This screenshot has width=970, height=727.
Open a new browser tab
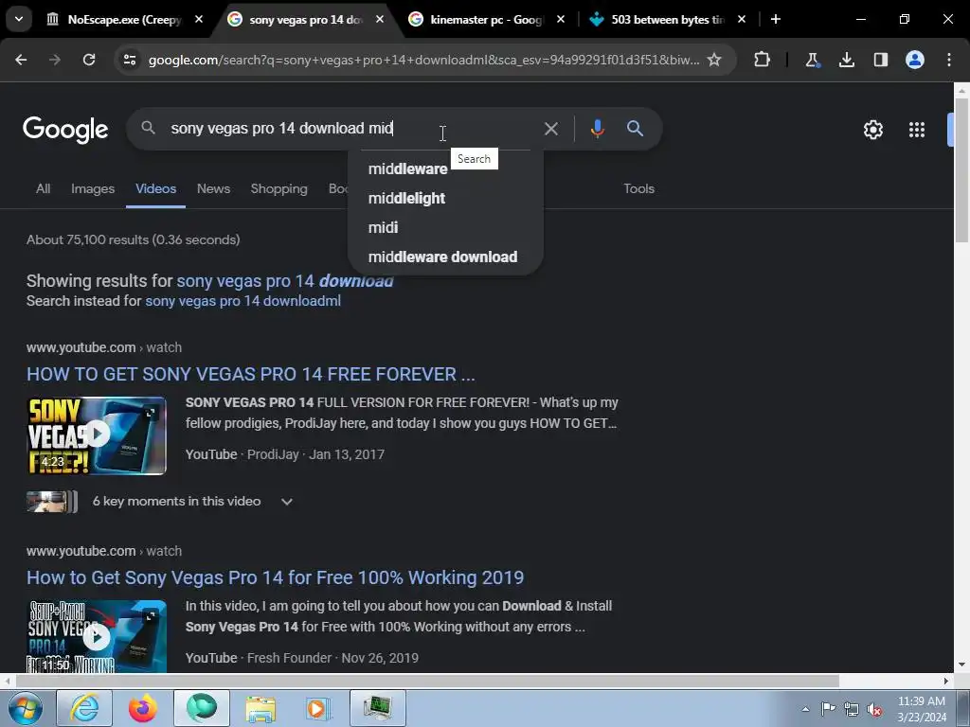click(x=776, y=20)
